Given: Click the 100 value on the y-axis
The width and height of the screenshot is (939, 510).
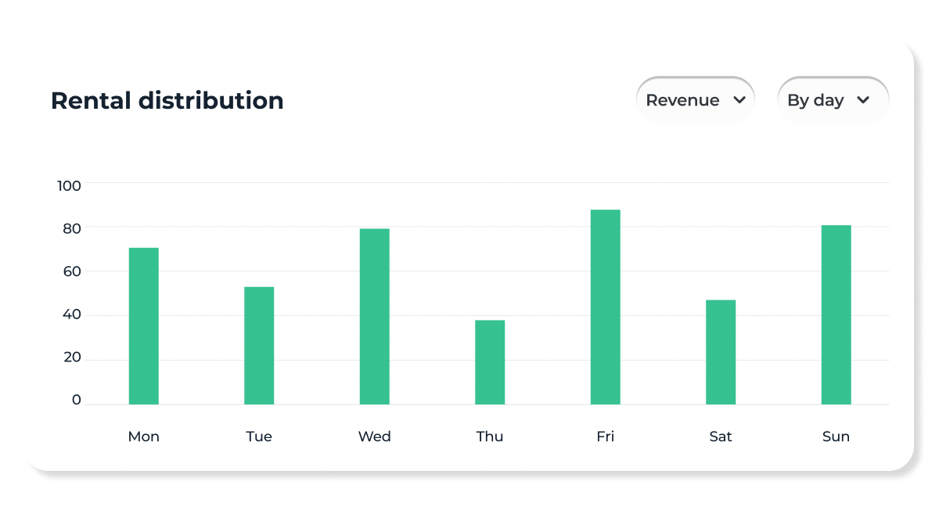Looking at the screenshot, I should 69,185.
